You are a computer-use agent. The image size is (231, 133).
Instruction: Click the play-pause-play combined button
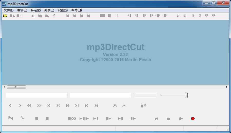pyautogui.click(x=84, y=118)
